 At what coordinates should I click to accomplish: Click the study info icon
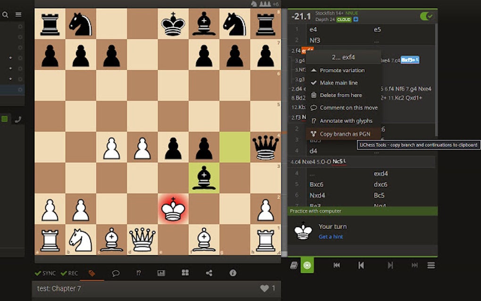tap(232, 273)
